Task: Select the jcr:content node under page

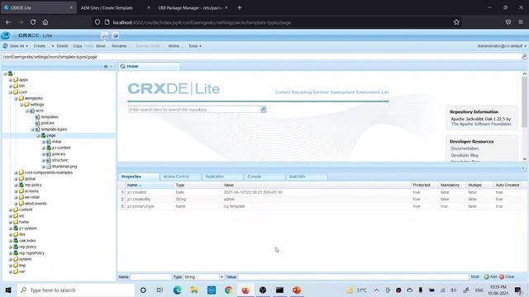Action: (x=61, y=148)
